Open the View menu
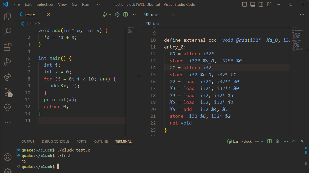 click(x=62, y=4)
